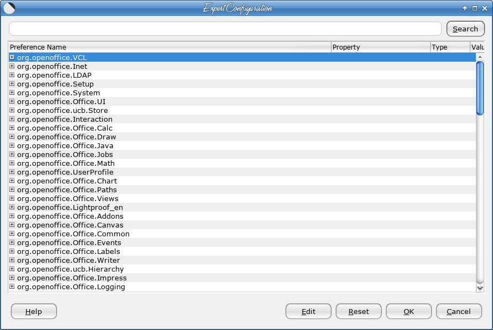Expand the org.openoffice.Setup node
493x330 pixels.
click(12, 84)
